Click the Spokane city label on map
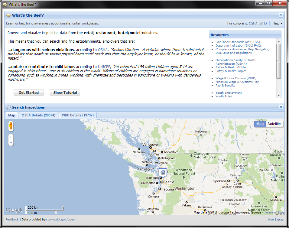This screenshot has width=289, height=228. pyautogui.click(x=219, y=181)
